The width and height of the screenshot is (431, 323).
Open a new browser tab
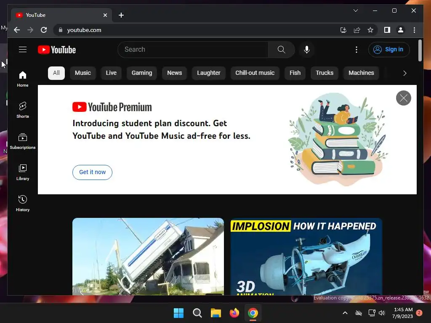pos(121,15)
